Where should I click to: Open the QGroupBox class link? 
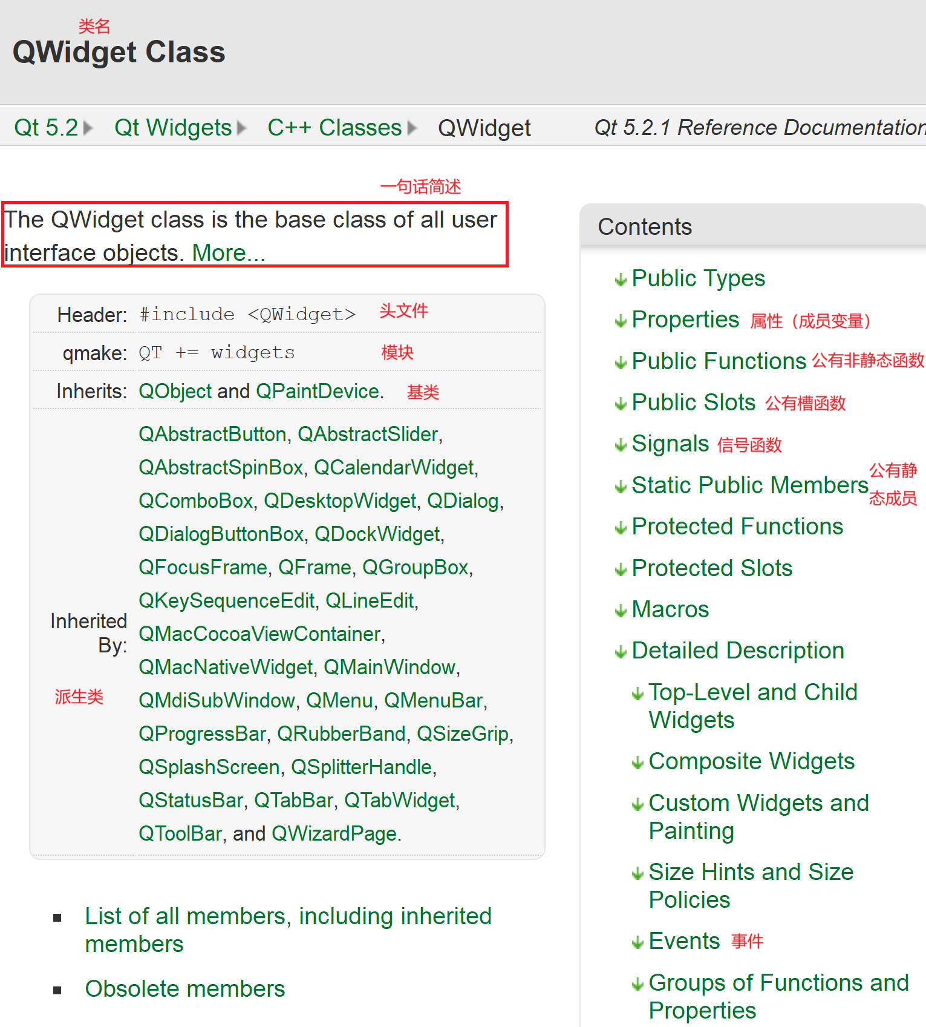click(x=415, y=567)
